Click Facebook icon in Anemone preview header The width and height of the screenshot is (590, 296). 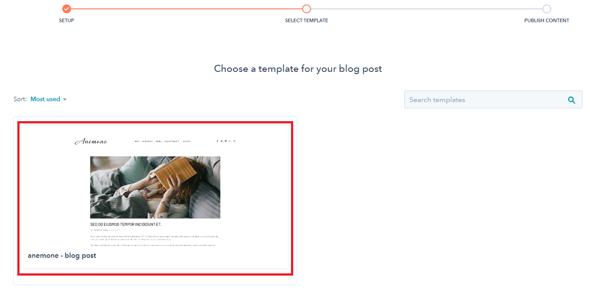[217, 141]
